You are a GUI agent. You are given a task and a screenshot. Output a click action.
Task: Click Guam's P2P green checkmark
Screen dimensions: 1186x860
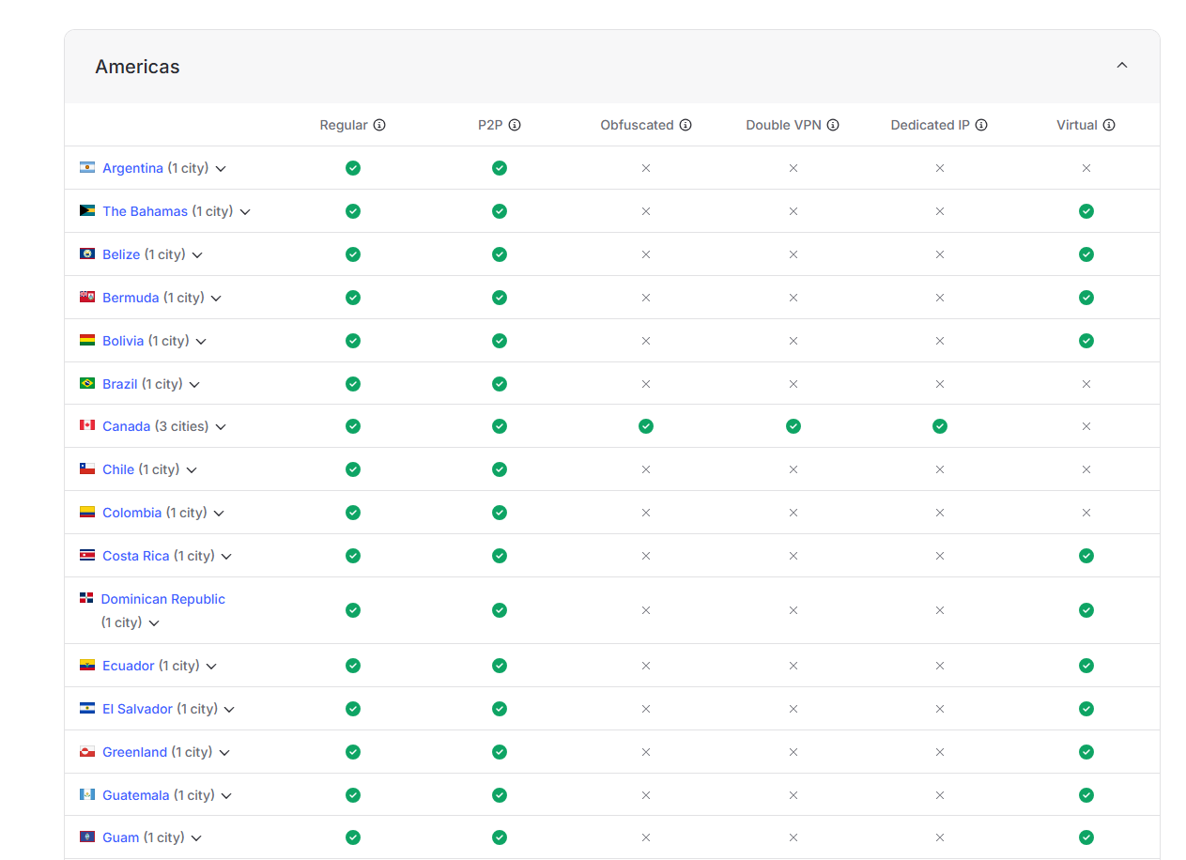click(500, 837)
